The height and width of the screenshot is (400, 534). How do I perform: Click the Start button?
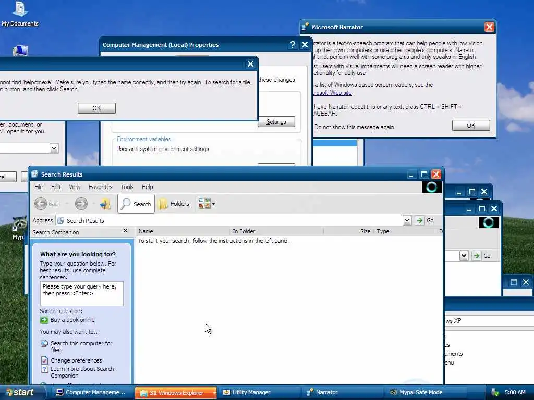(x=21, y=393)
